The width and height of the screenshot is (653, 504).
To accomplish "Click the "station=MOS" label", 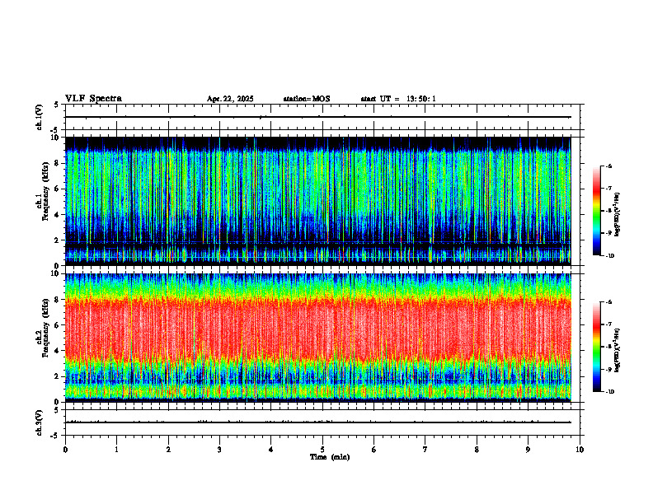I will (307, 99).
